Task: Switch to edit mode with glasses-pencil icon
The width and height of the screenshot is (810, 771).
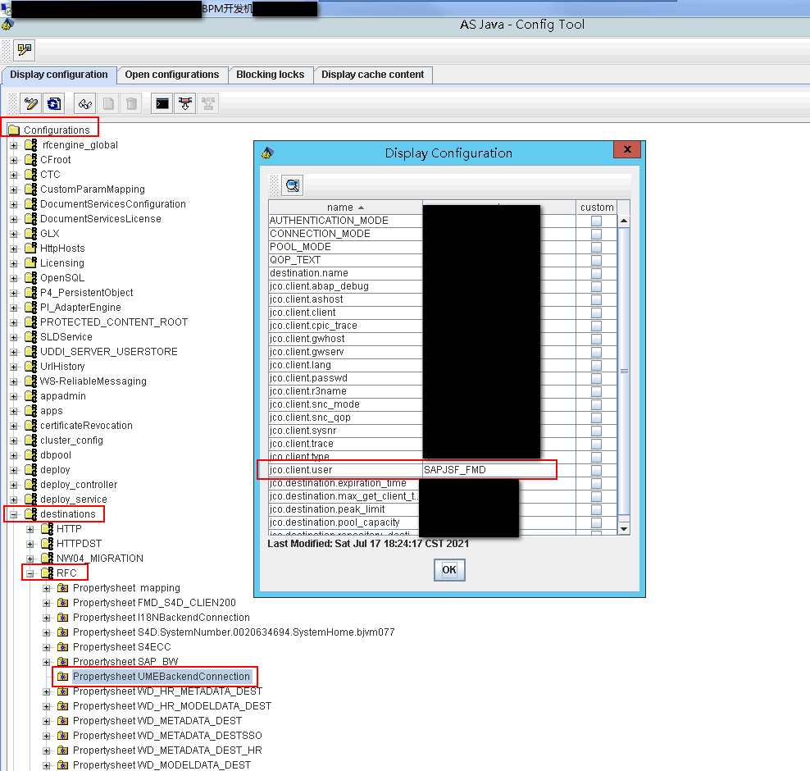Action: [x=30, y=104]
